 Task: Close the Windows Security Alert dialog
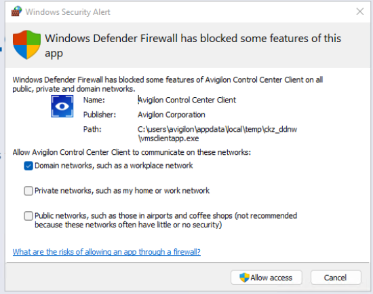coord(359,12)
